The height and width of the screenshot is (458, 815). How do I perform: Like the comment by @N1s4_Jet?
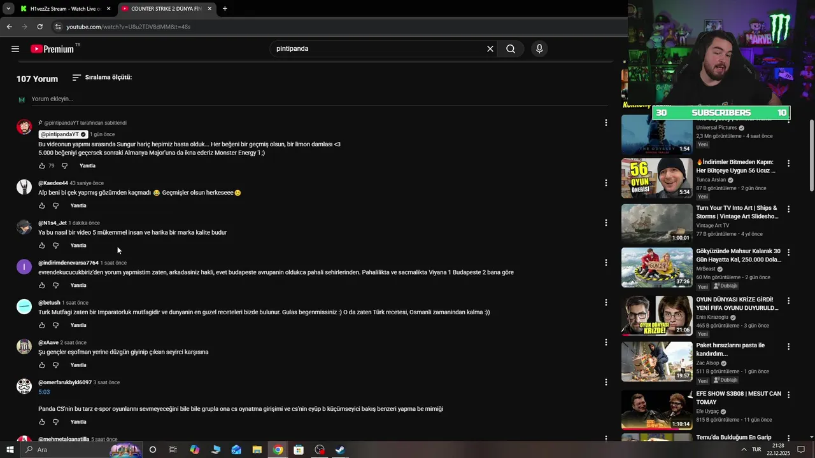(x=42, y=246)
